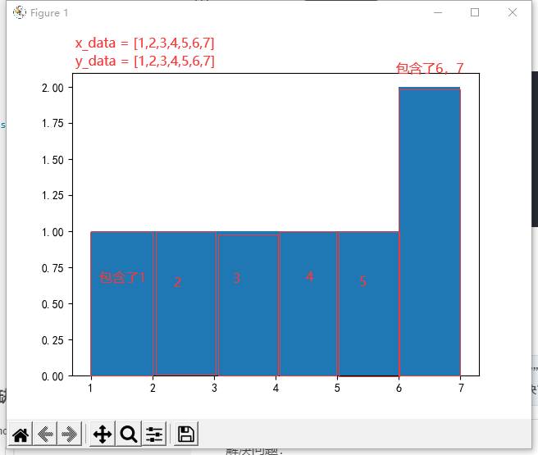Click the y-axis label 0.50

(52, 304)
